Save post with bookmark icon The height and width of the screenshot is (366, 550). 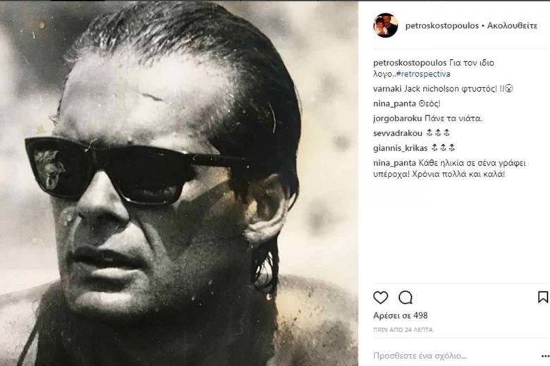tap(542, 297)
